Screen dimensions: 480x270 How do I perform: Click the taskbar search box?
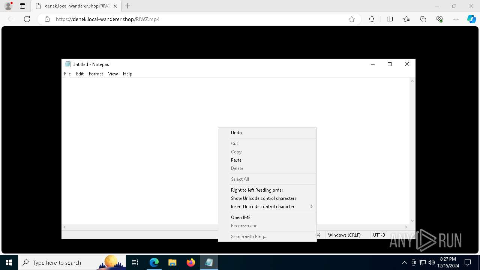click(x=72, y=262)
